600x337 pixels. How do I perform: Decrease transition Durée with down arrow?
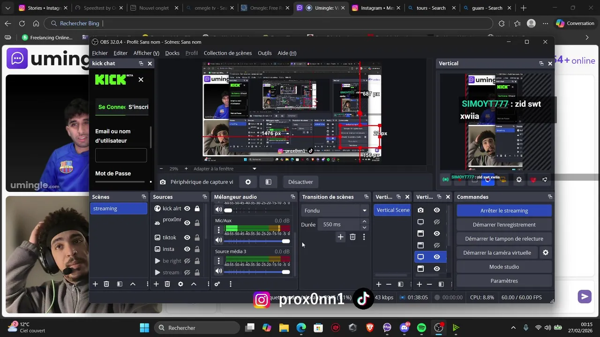pos(364,227)
